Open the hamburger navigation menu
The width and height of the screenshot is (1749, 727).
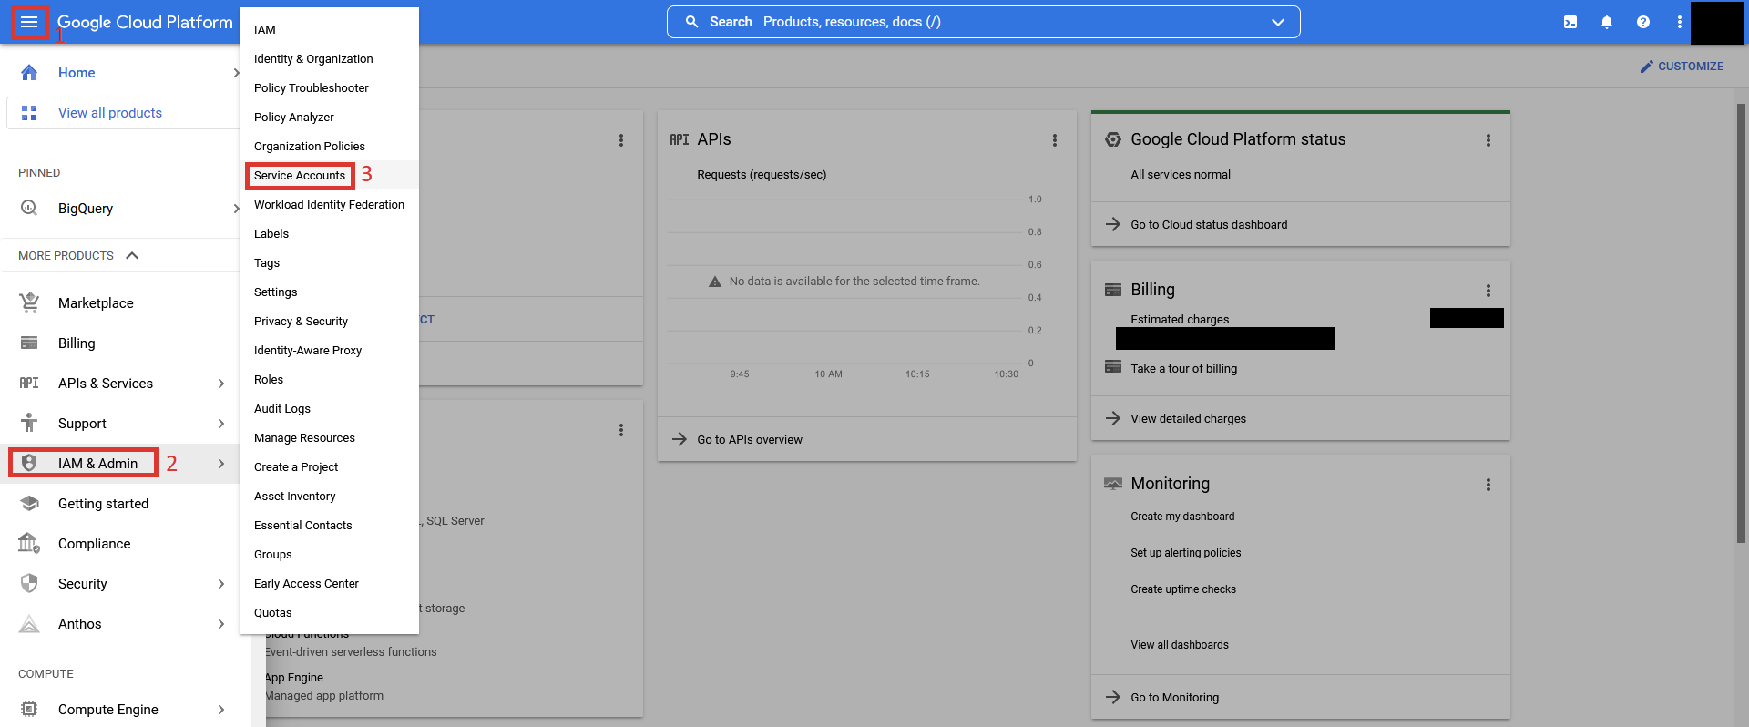(29, 22)
